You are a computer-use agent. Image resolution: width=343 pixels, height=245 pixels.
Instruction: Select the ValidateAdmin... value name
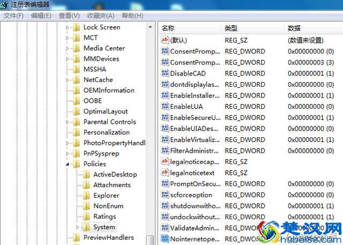click(195, 228)
